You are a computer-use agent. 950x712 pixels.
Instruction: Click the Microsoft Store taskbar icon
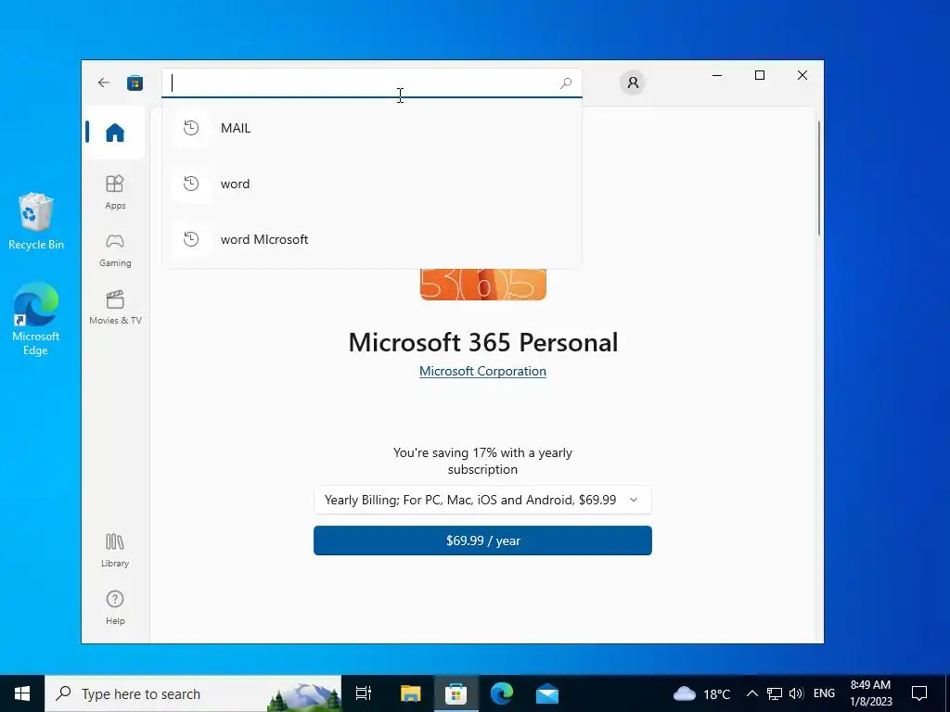click(x=456, y=693)
